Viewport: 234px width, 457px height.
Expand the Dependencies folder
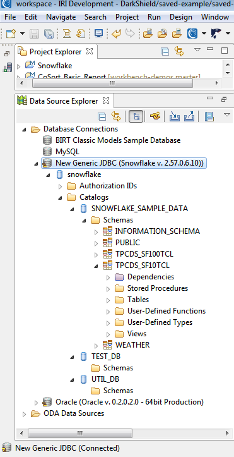(108, 277)
